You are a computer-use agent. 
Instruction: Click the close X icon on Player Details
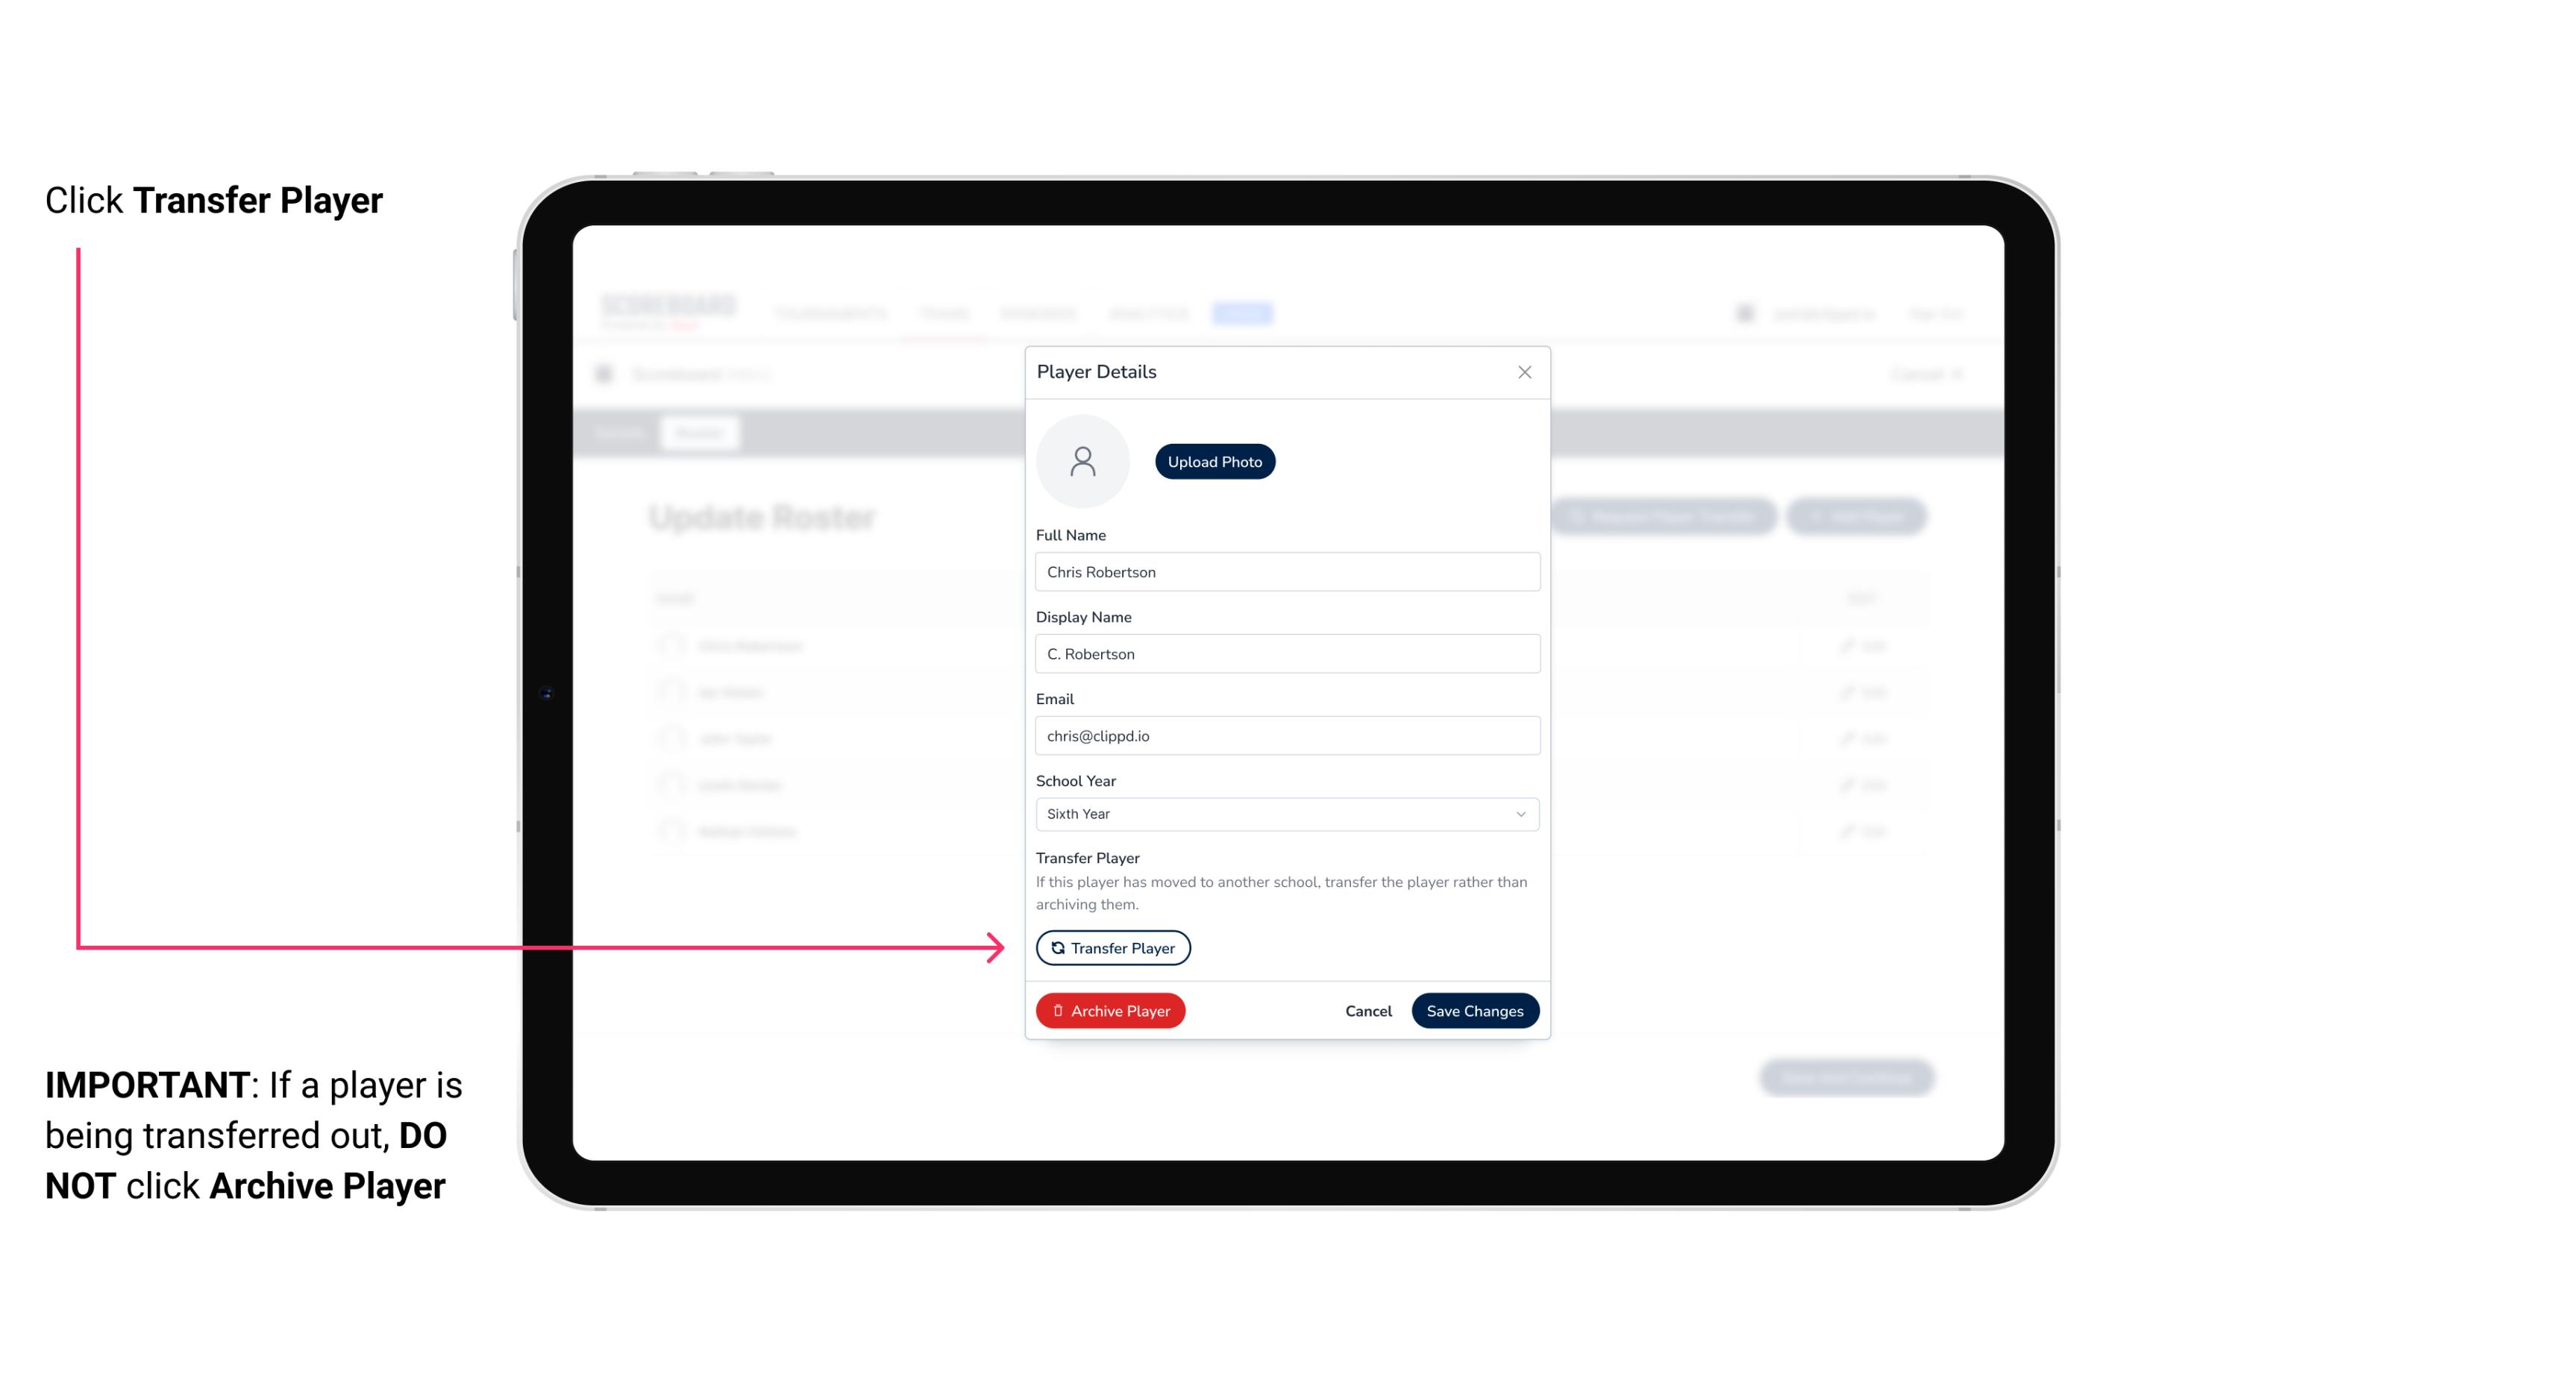(x=1524, y=372)
